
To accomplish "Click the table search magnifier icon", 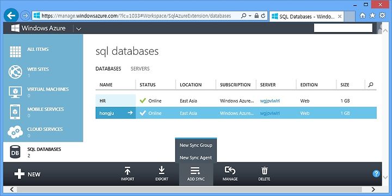I will pyautogui.click(x=371, y=85).
